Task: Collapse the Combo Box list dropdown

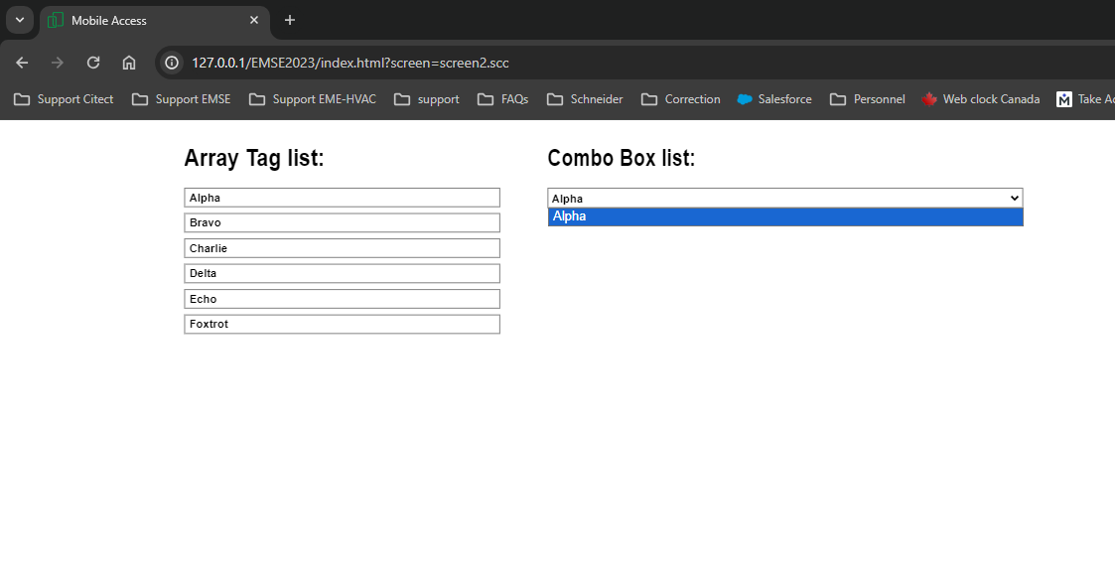Action: coord(785,199)
